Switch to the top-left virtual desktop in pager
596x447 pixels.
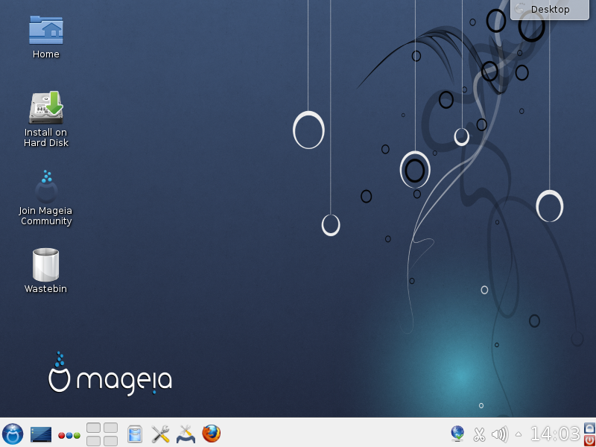94,428
